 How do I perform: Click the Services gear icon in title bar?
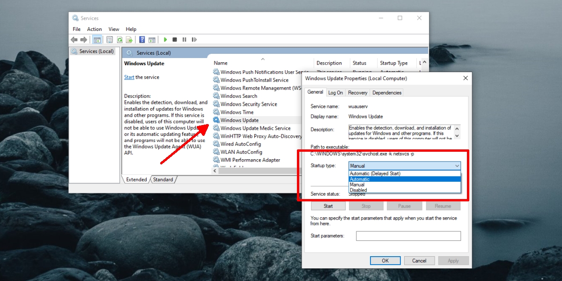[75, 18]
